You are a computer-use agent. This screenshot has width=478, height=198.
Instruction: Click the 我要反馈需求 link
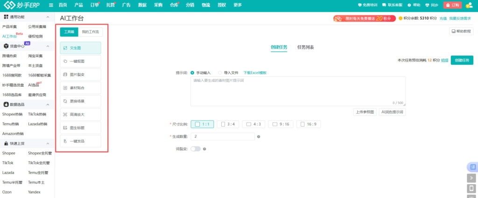click(x=460, y=19)
